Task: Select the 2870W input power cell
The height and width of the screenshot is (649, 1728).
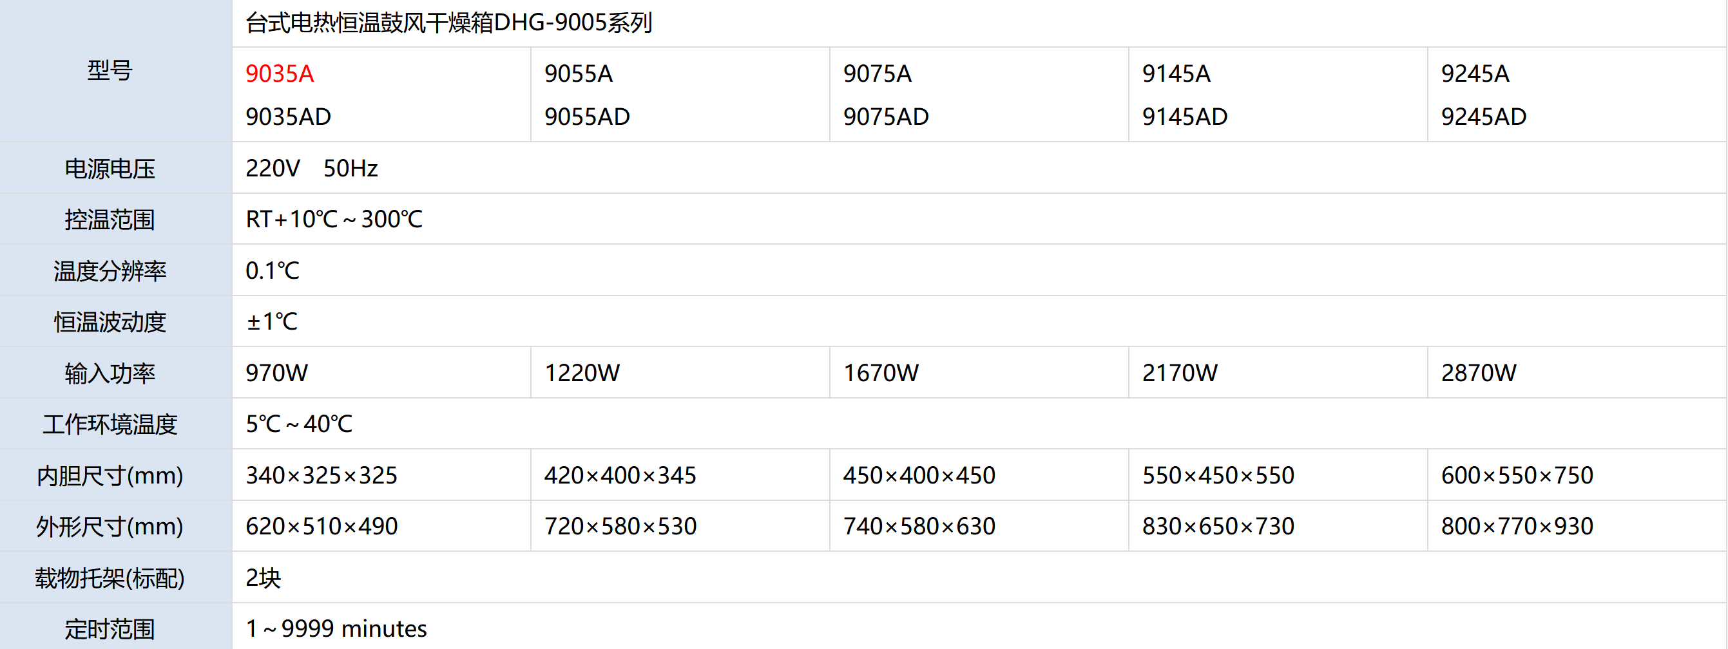Action: pyautogui.click(x=1479, y=373)
